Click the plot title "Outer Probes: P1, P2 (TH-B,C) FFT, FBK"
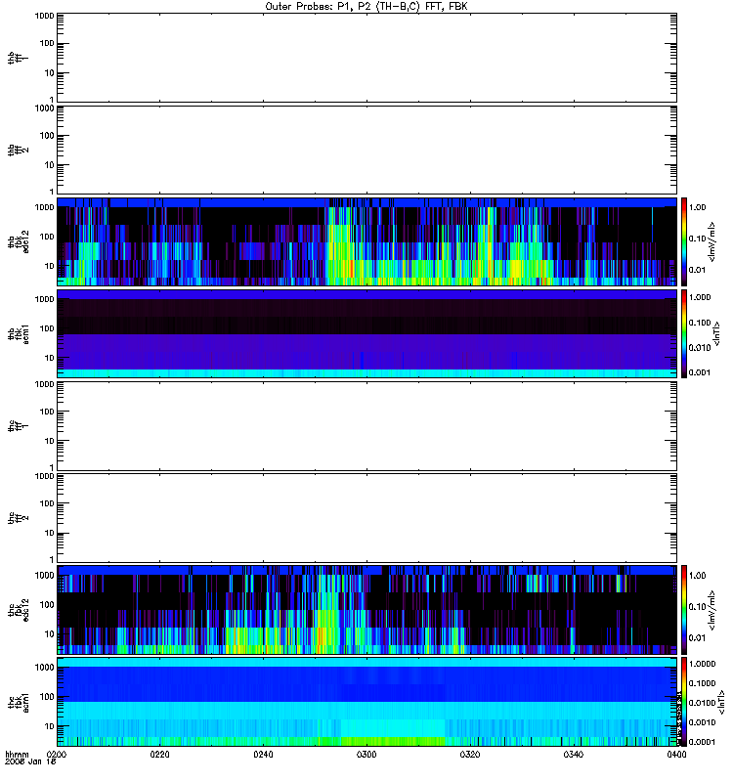This screenshot has width=733, height=782. pos(366,7)
